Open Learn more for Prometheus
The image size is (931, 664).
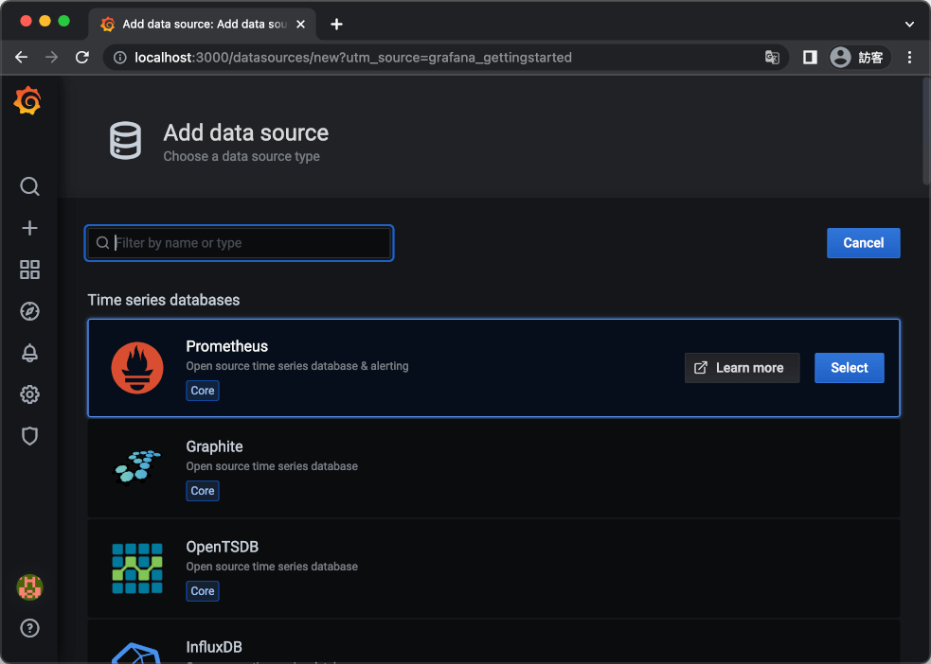tap(743, 368)
